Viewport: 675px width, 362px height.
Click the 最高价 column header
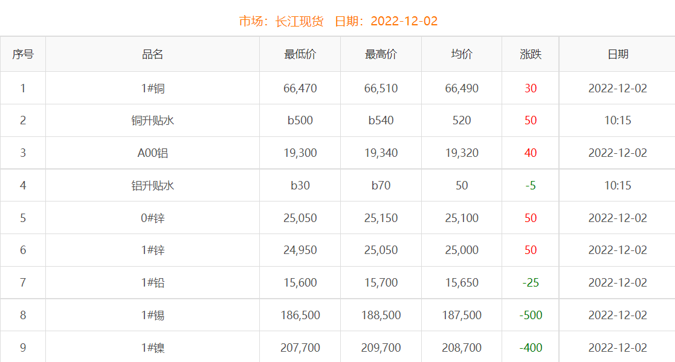(381, 54)
